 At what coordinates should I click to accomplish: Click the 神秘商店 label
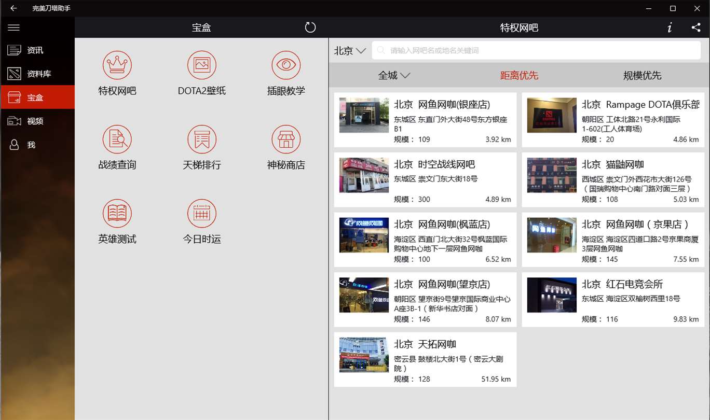click(x=286, y=165)
